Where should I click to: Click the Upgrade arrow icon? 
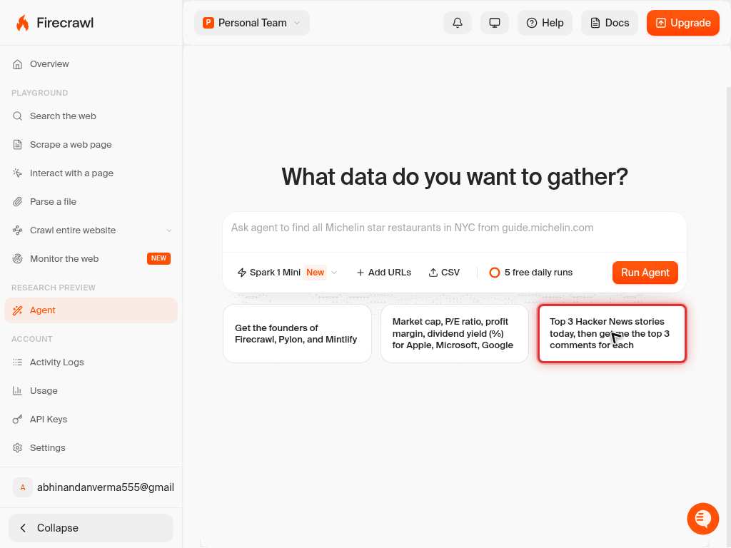click(x=660, y=23)
